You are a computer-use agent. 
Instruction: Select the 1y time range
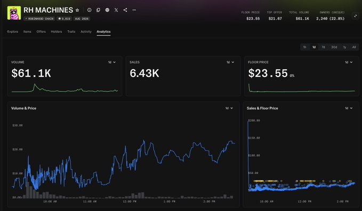[345, 47]
